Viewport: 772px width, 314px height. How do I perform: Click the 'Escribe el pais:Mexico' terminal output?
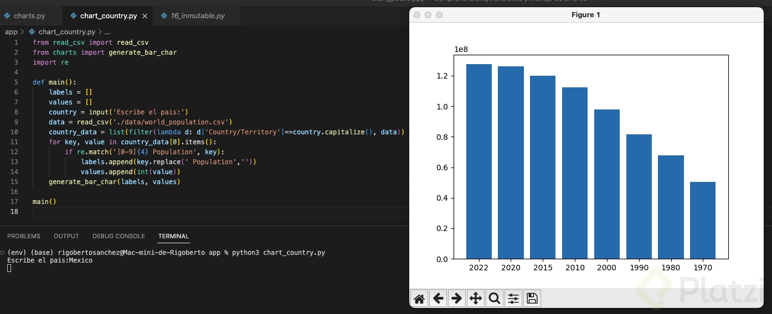[x=50, y=260]
